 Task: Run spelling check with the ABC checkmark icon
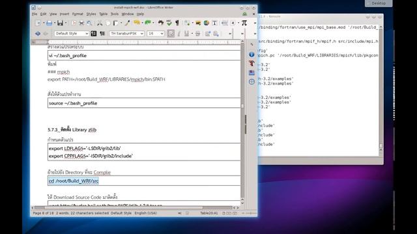169,23
